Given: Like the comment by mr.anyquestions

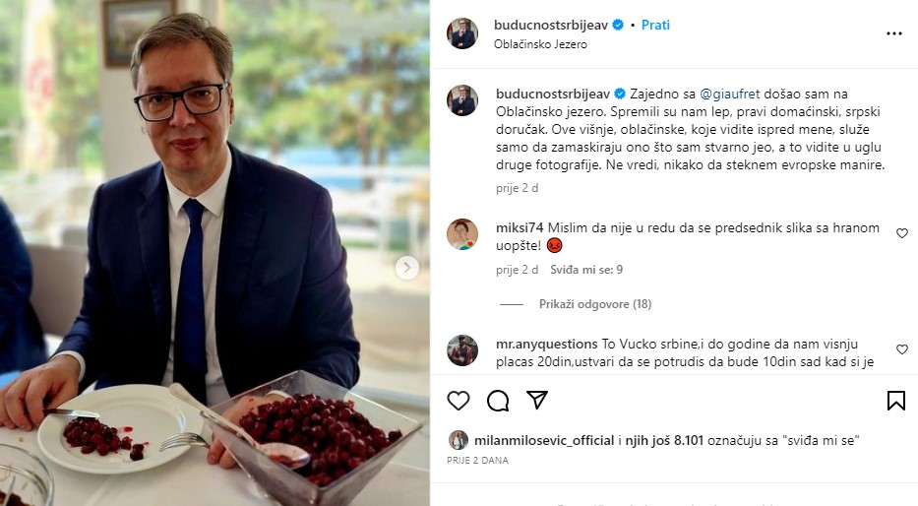Looking at the screenshot, I should pos(901,349).
